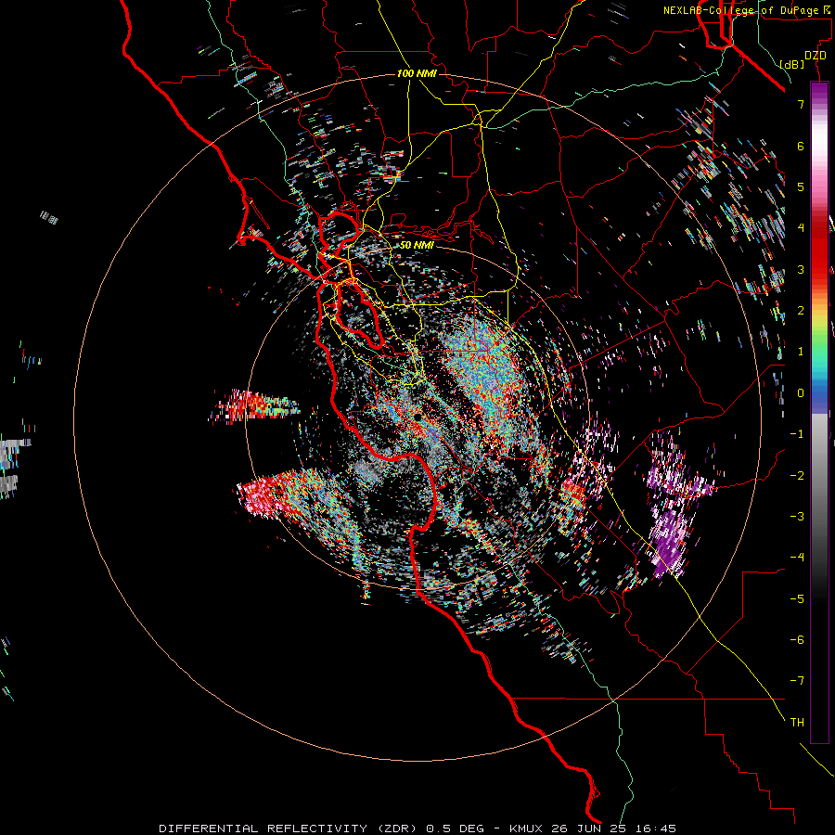835x835 pixels.
Task: Click the -5 value on the color scale
Action: (x=797, y=598)
